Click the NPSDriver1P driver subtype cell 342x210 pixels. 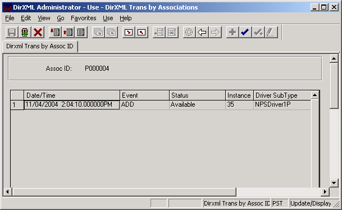282,104
